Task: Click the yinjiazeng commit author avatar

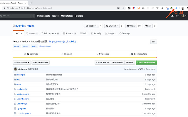Action: [x=16, y=69]
